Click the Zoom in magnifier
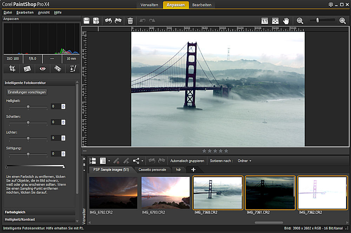Screen dimensions: 351x233 [343, 21]
